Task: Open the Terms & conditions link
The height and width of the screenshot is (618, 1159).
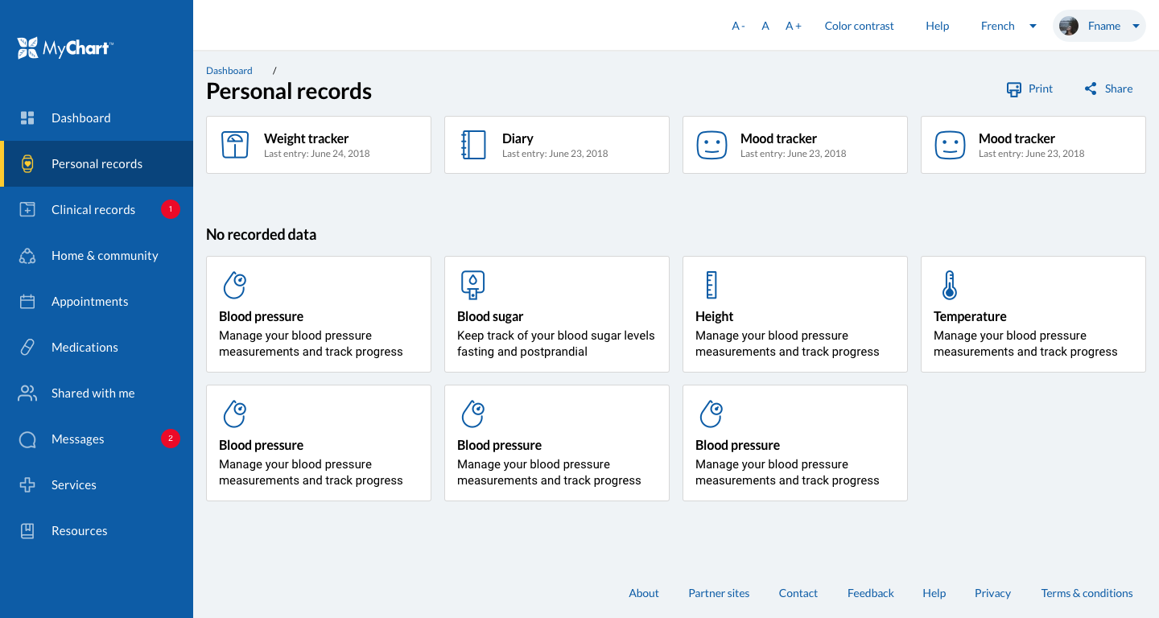Action: (1087, 593)
